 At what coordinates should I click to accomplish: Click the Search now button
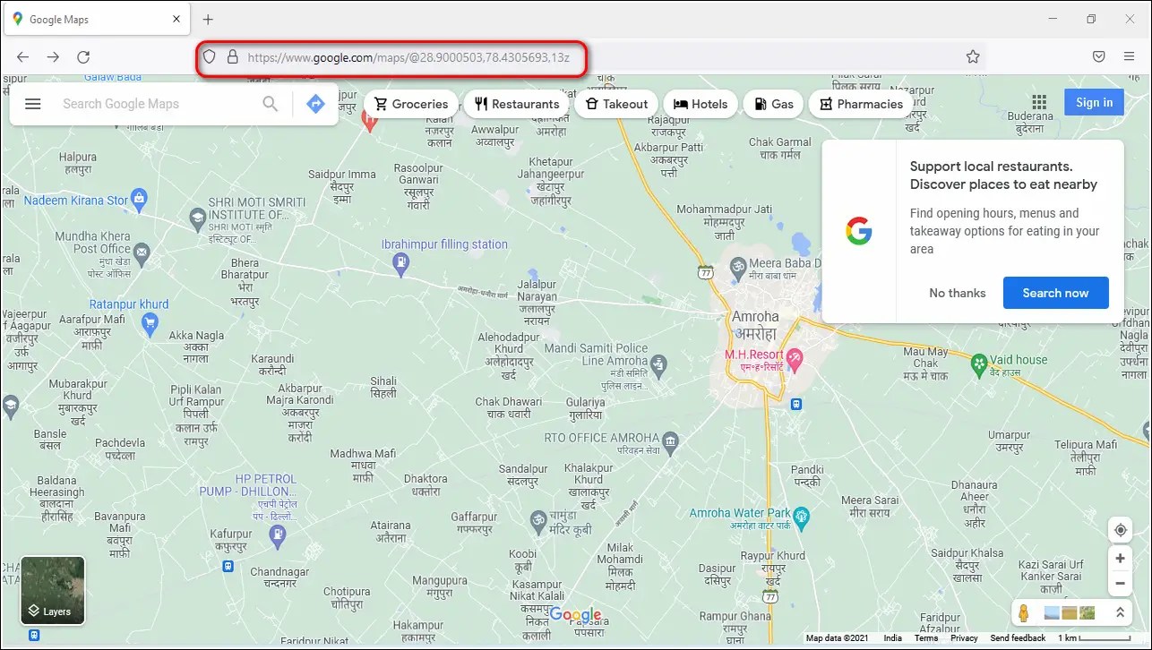(x=1055, y=293)
